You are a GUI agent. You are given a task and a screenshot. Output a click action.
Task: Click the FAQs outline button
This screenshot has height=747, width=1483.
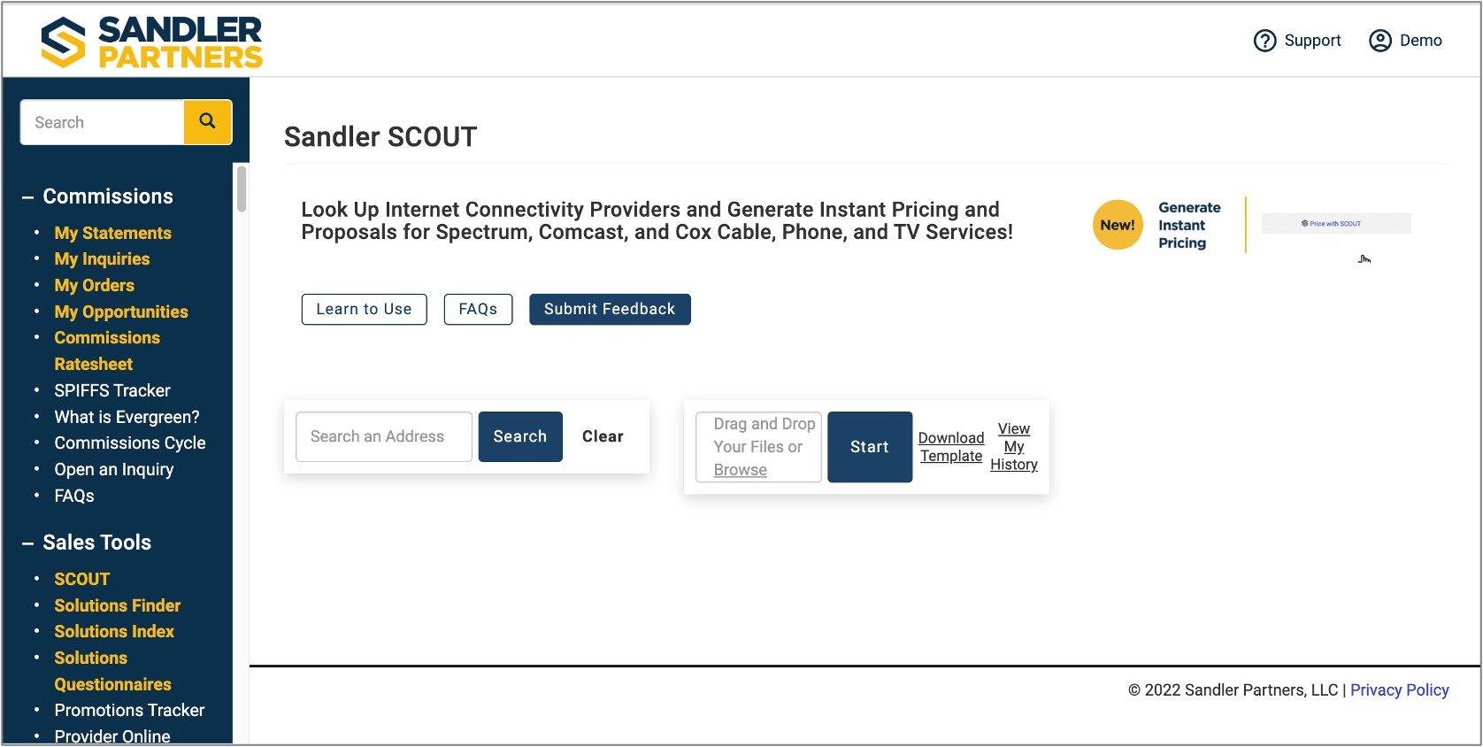[478, 309]
